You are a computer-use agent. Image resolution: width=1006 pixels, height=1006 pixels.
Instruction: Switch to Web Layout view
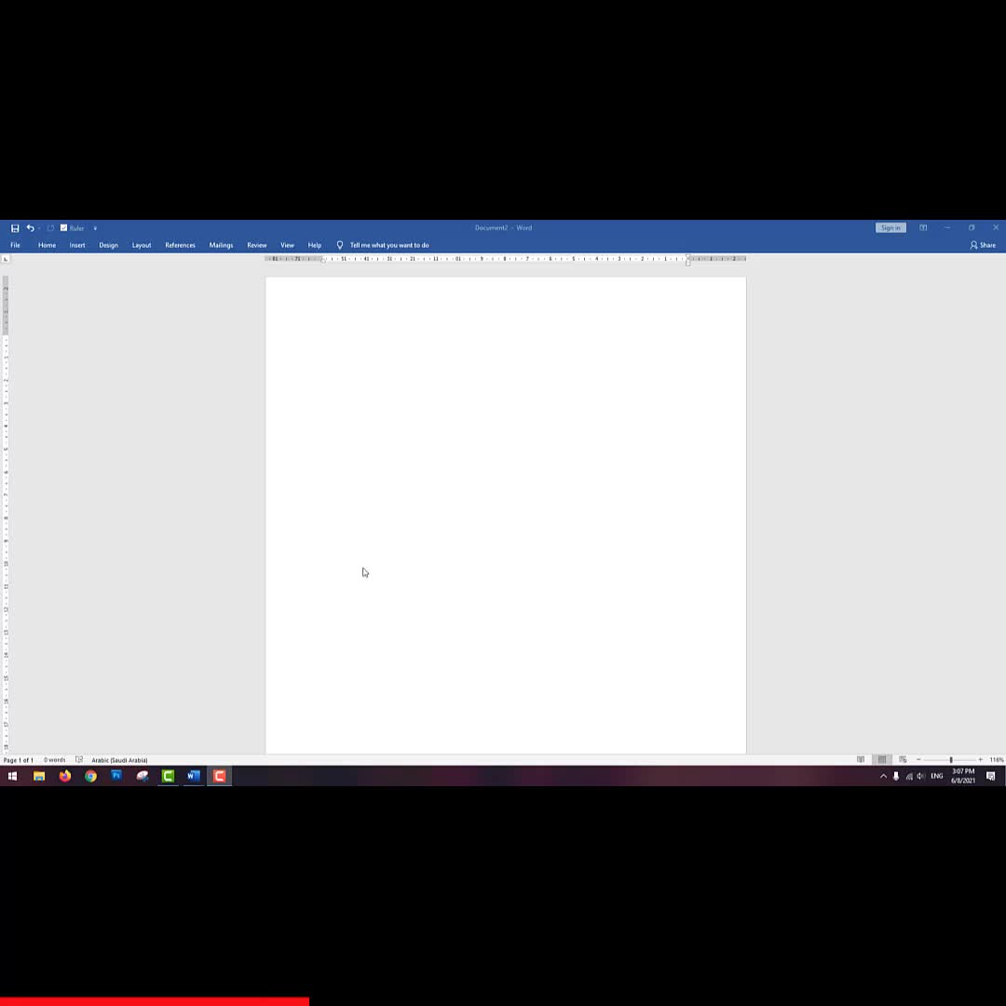click(x=903, y=760)
